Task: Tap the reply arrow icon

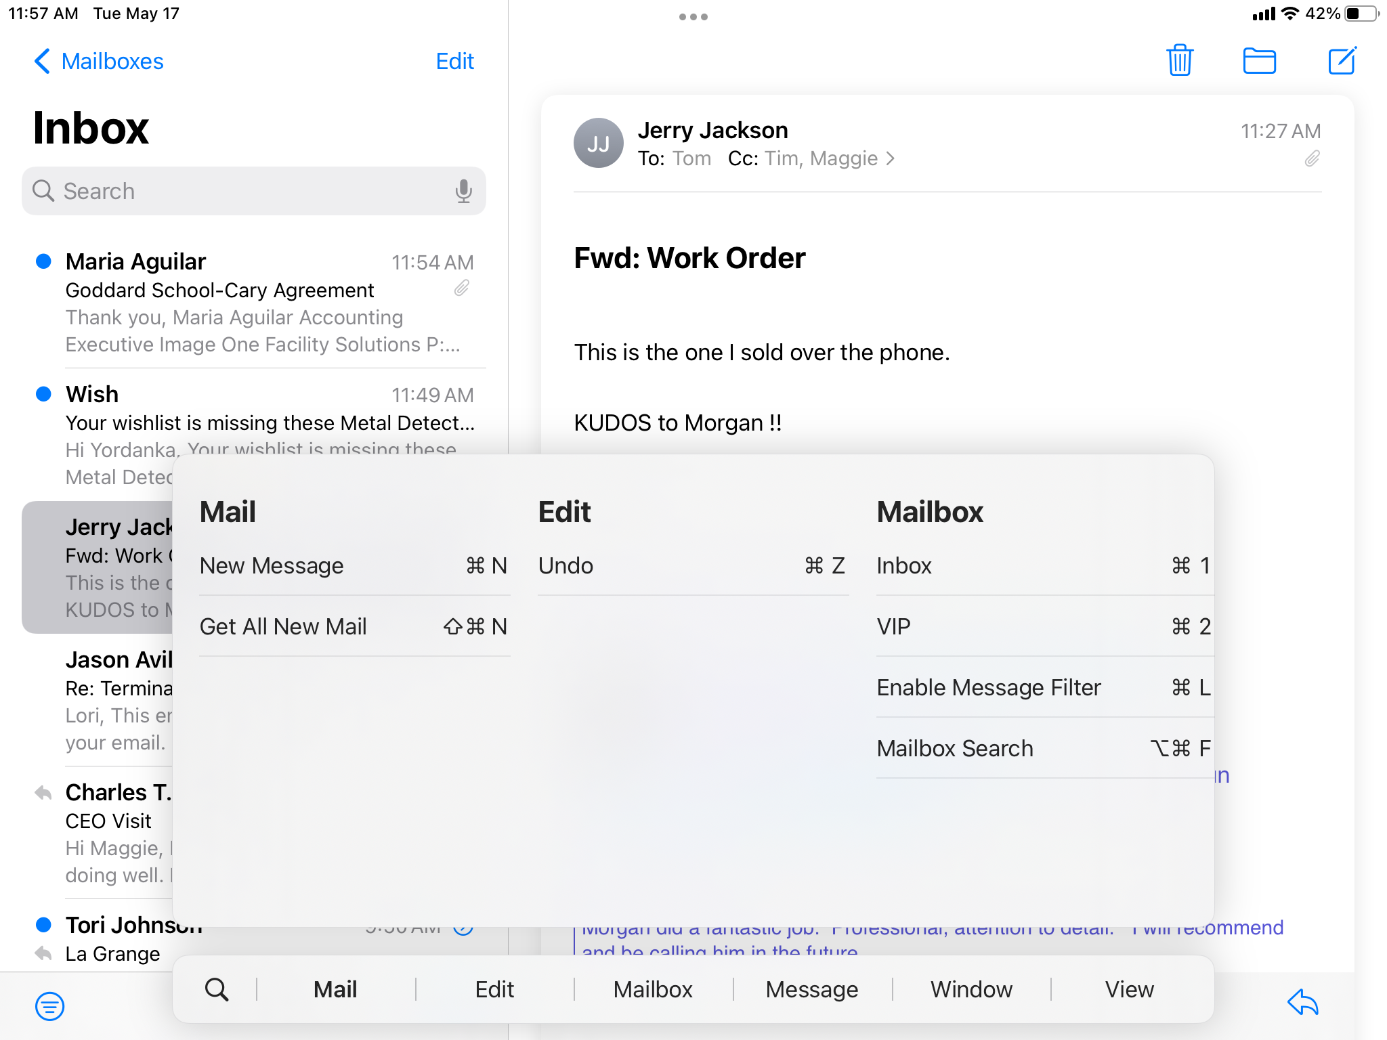Action: tap(1302, 1003)
